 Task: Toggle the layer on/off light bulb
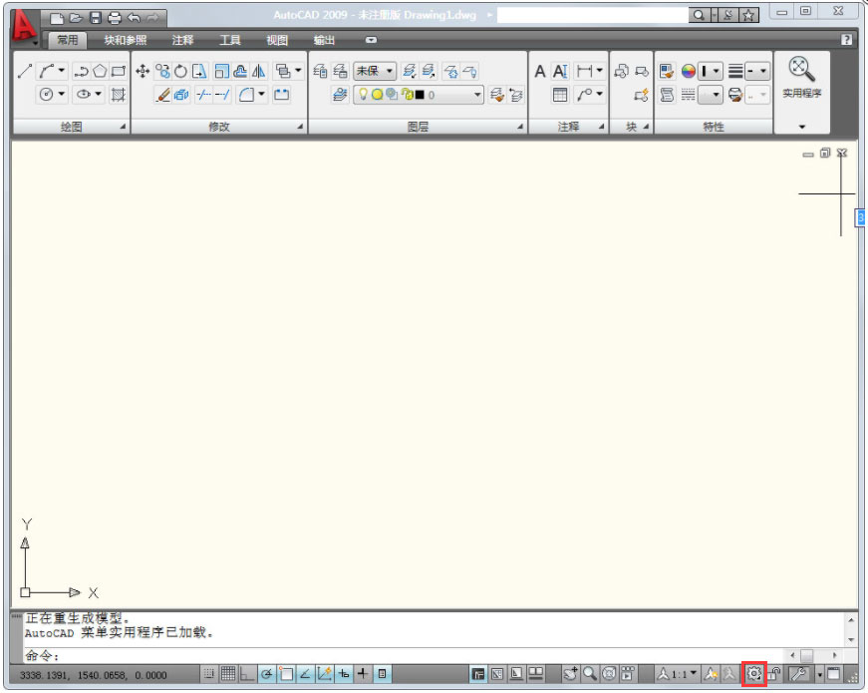[x=364, y=94]
